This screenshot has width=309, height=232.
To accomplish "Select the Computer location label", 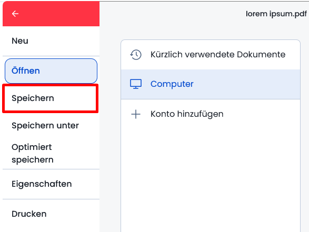I will [x=172, y=84].
